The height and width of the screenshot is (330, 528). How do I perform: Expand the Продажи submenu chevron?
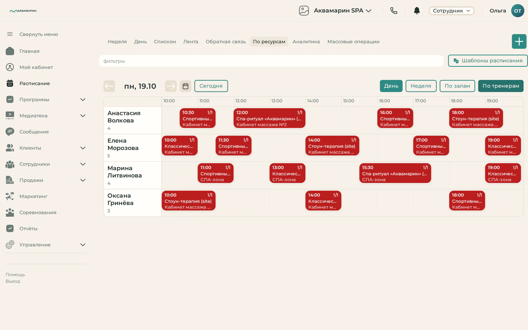tap(83, 180)
